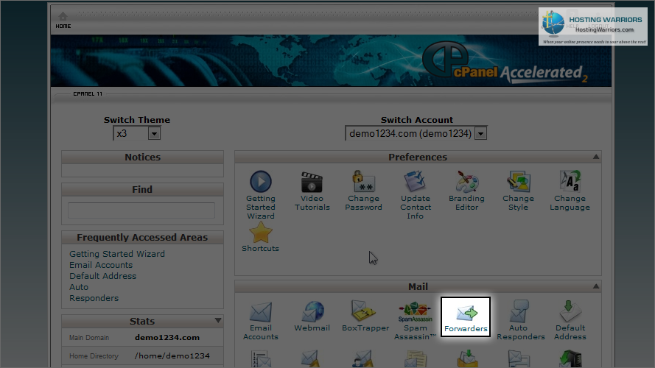Collapse the Mail section arrow

tap(596, 286)
